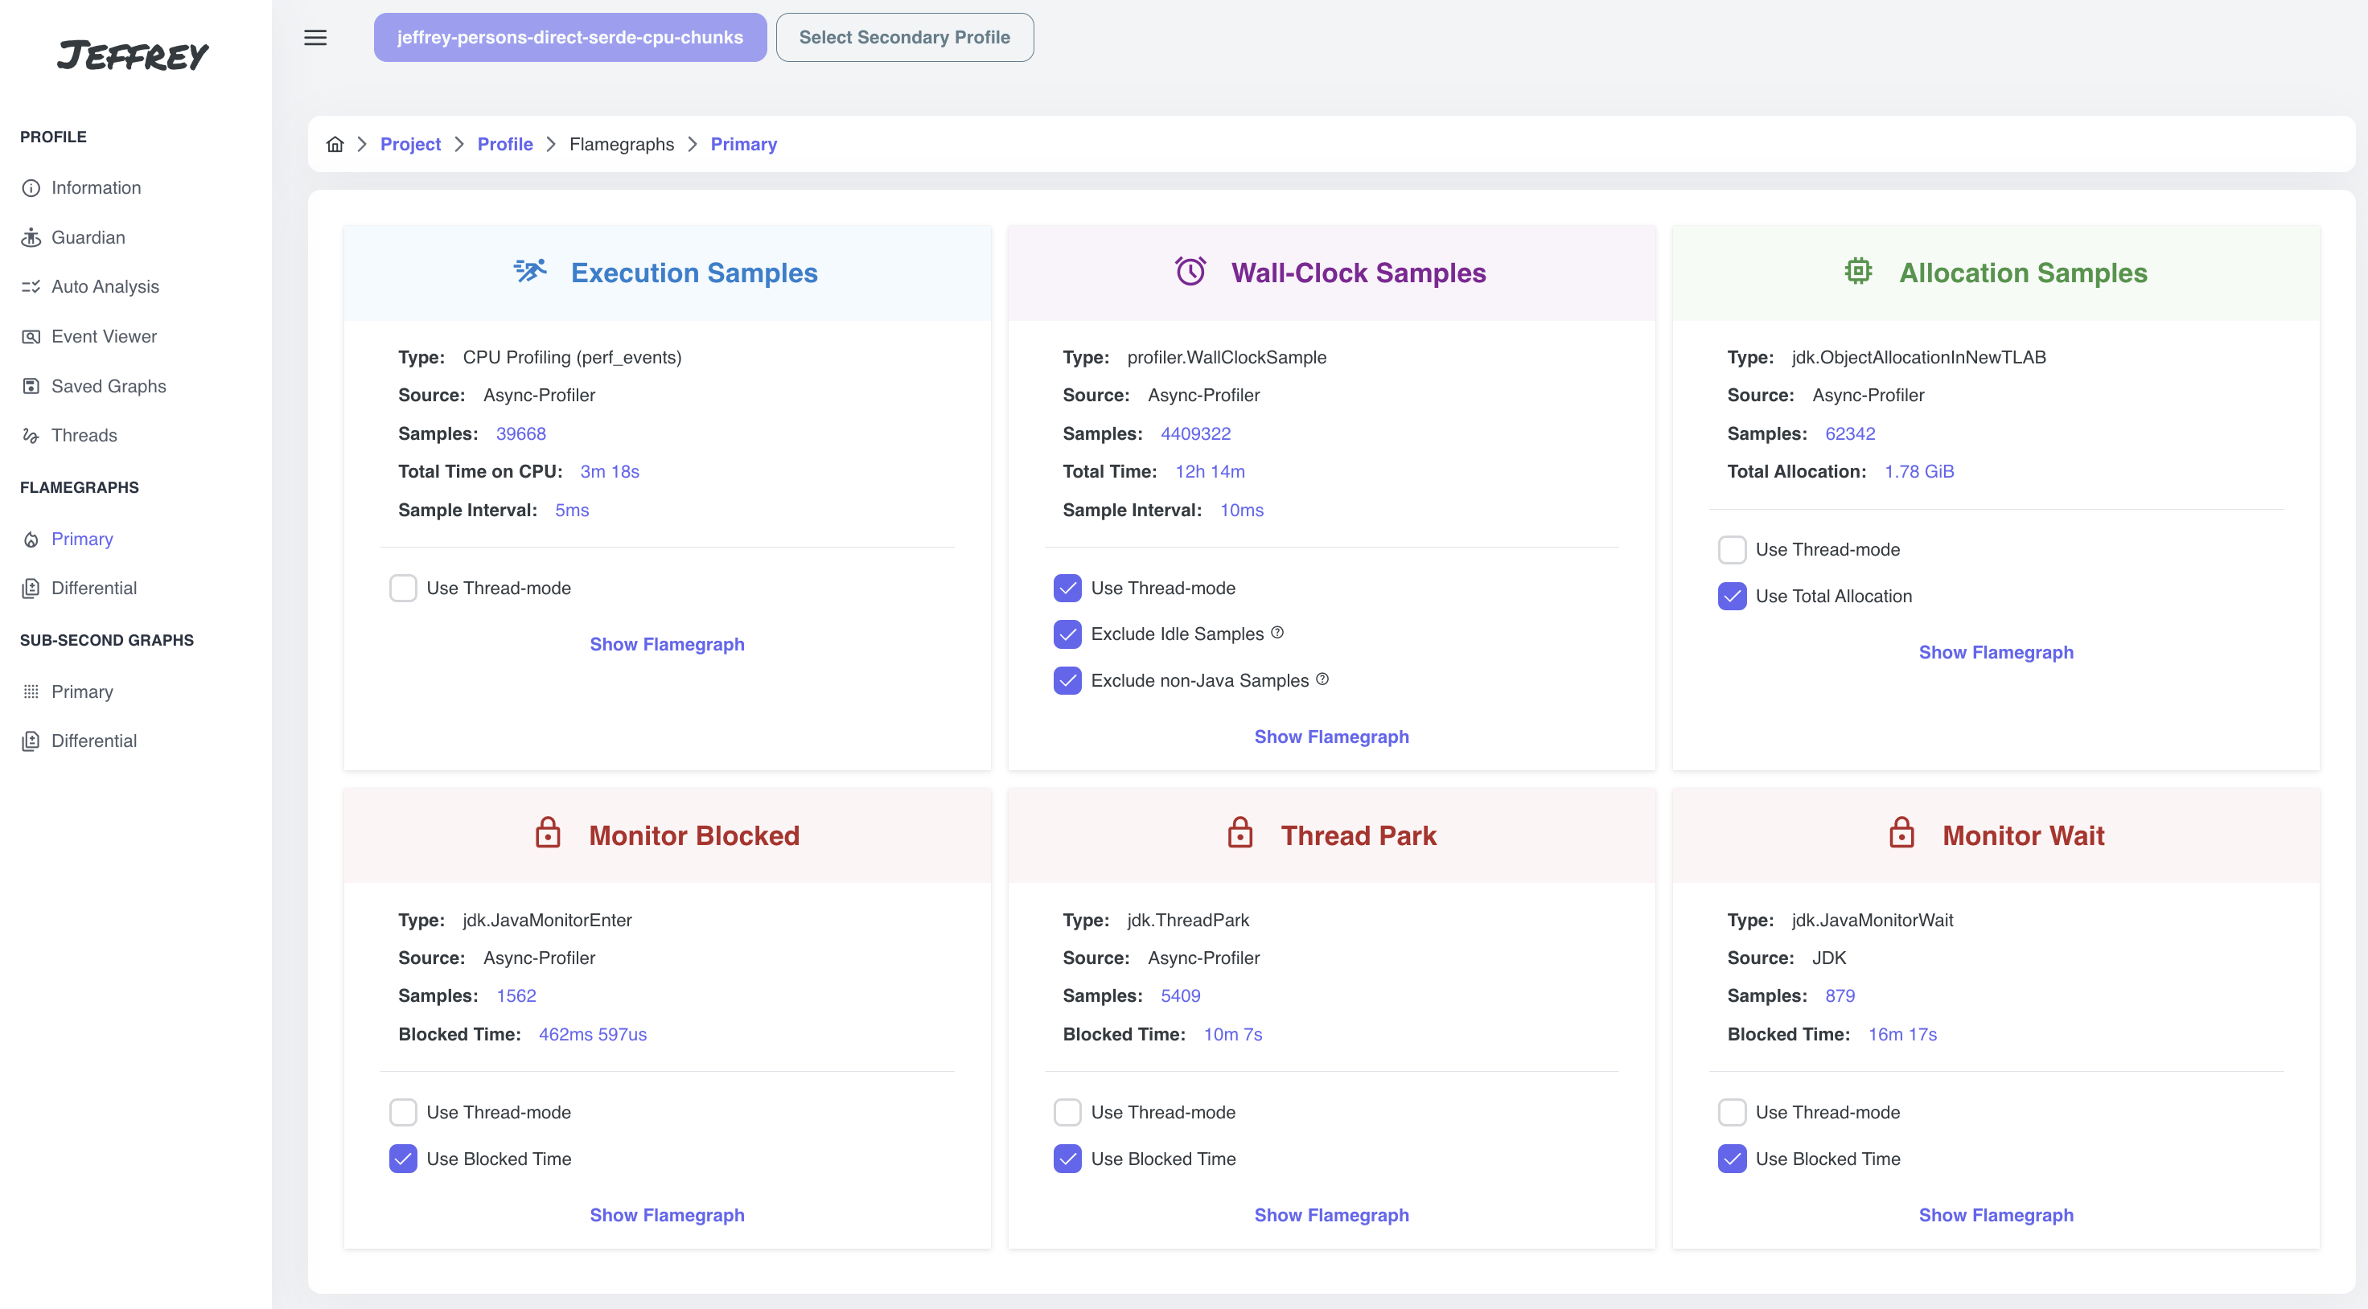This screenshot has height=1309, width=2368.
Task: Uncheck Use Total Allocation
Action: click(1732, 597)
